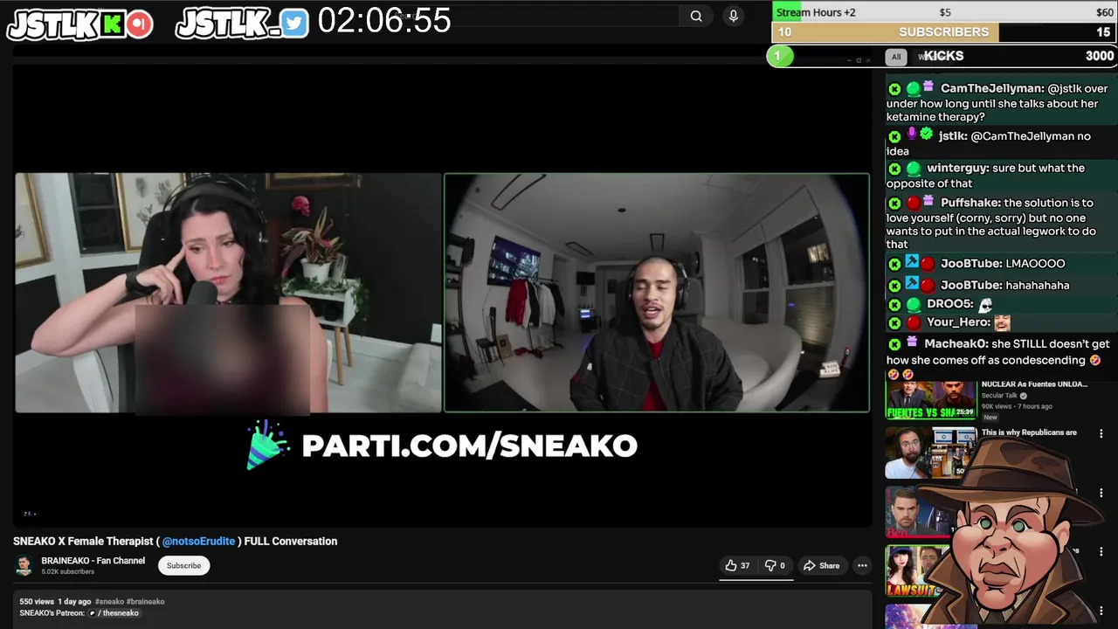Click the username 'Puffshake:' in chat
This screenshot has width=1118, height=629.
pos(970,203)
